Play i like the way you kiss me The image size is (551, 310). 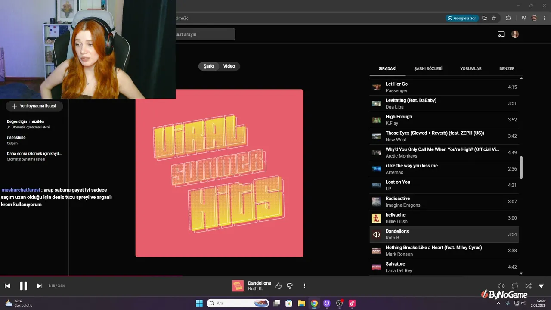click(x=444, y=169)
